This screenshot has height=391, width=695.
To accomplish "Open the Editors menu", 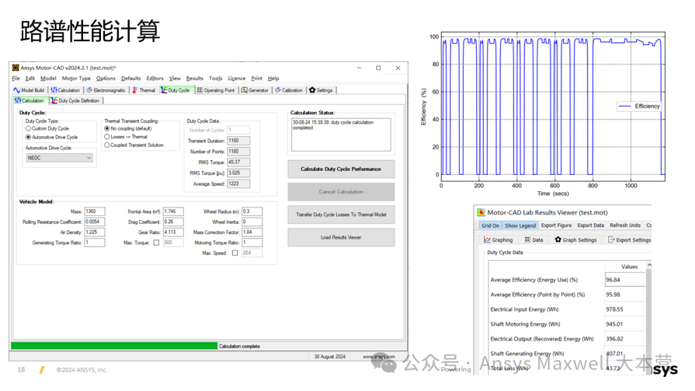I will coord(154,78).
